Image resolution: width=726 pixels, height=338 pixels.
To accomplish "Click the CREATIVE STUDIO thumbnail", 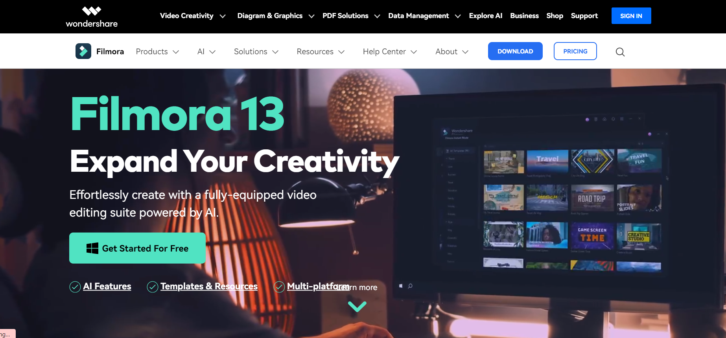I will point(639,236).
